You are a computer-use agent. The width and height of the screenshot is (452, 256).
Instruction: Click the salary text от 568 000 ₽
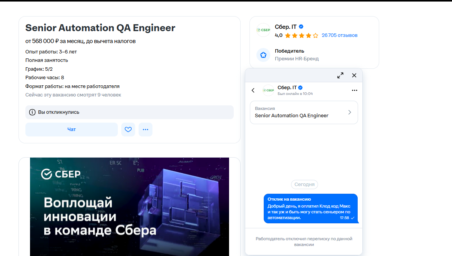pos(80,41)
